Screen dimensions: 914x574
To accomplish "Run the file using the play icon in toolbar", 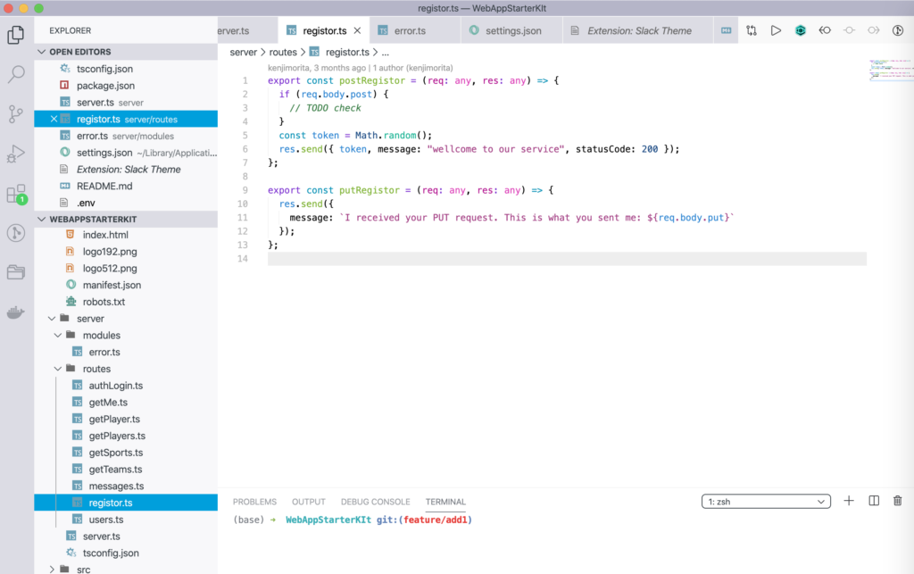I will 776,29.
